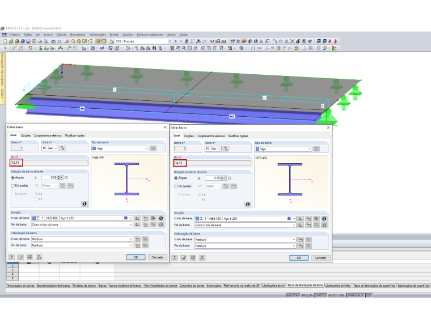Open Tipos de libertações de linha table tab

coord(305,286)
